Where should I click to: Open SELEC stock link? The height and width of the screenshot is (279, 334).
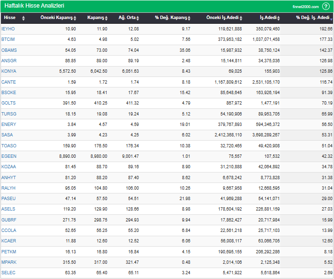click(8, 273)
